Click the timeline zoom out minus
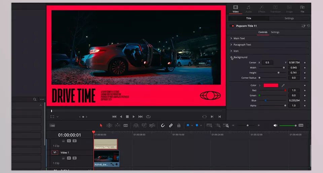This screenshot has width=323, height=173. point(233,125)
